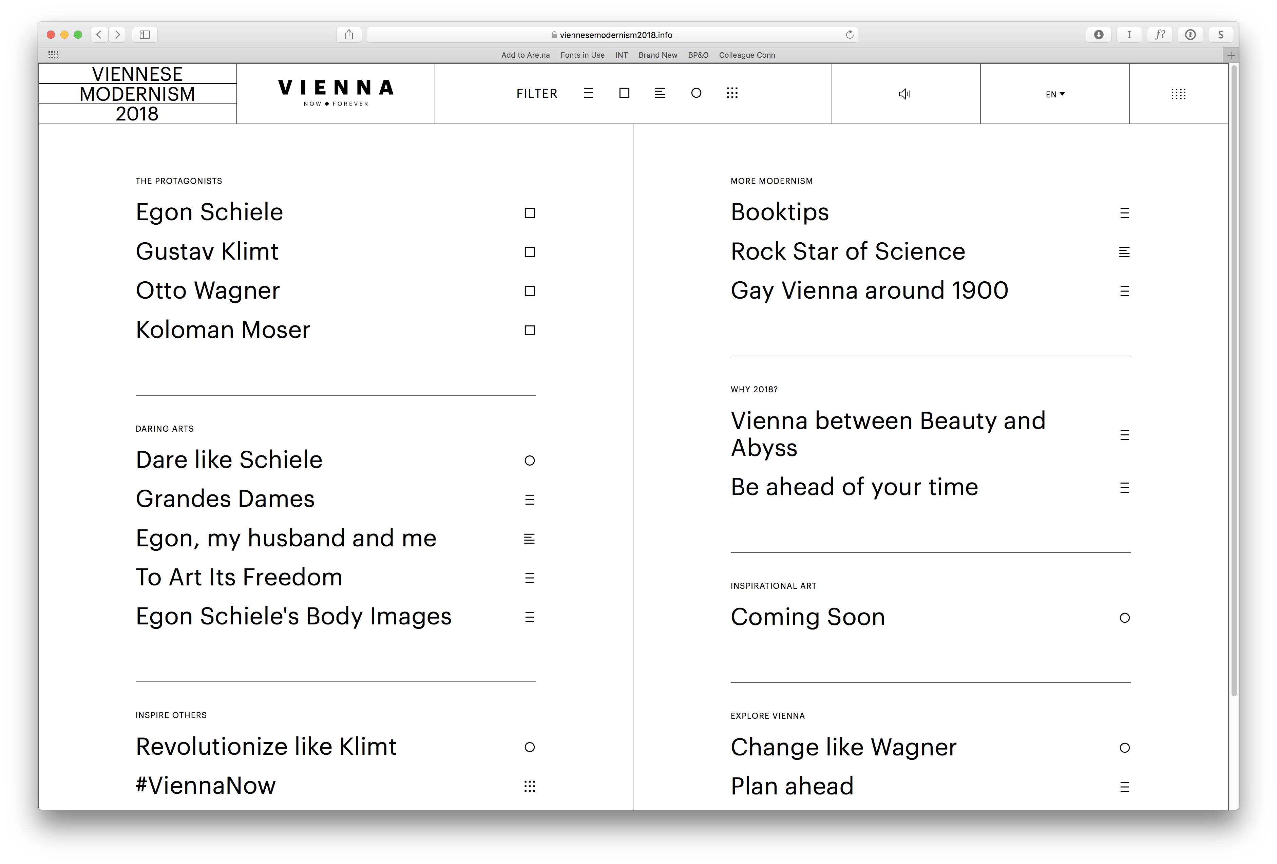The width and height of the screenshot is (1277, 864).
Task: Open the Rock Star of Science article
Action: (x=847, y=251)
